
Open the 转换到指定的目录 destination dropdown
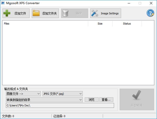pos(44,100)
